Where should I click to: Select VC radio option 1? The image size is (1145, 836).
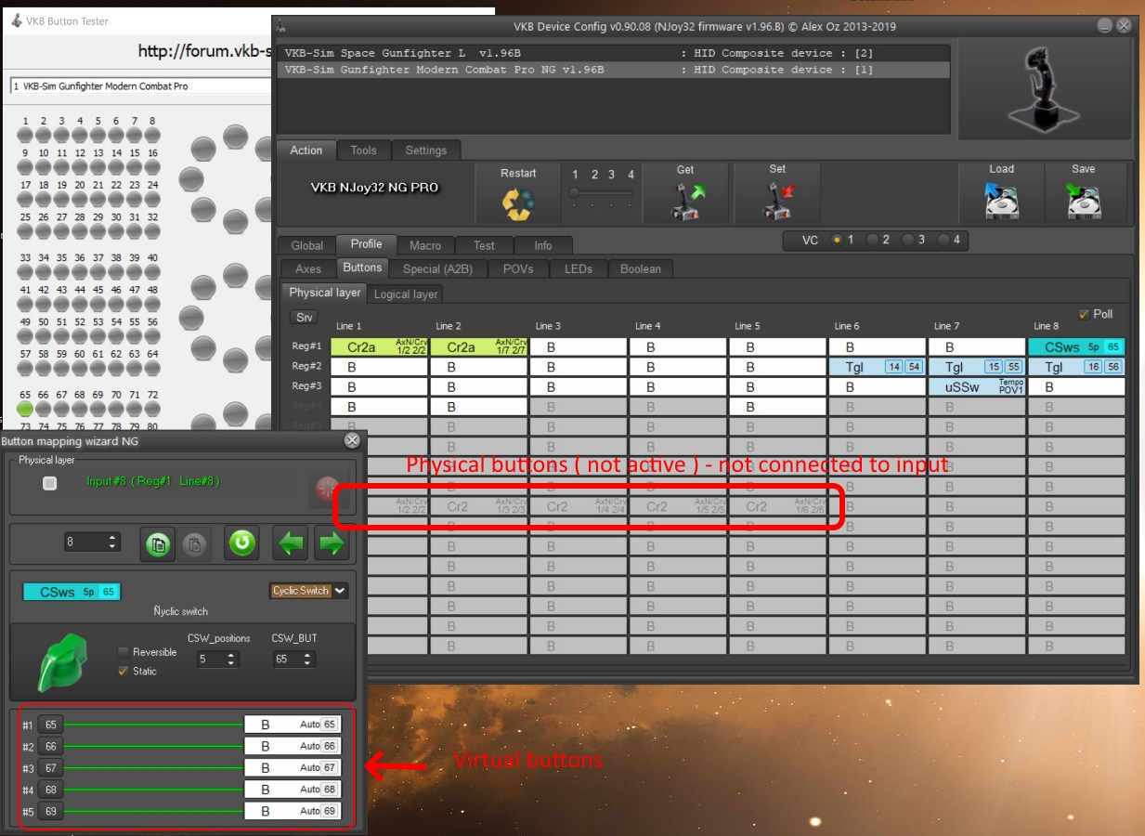(837, 240)
